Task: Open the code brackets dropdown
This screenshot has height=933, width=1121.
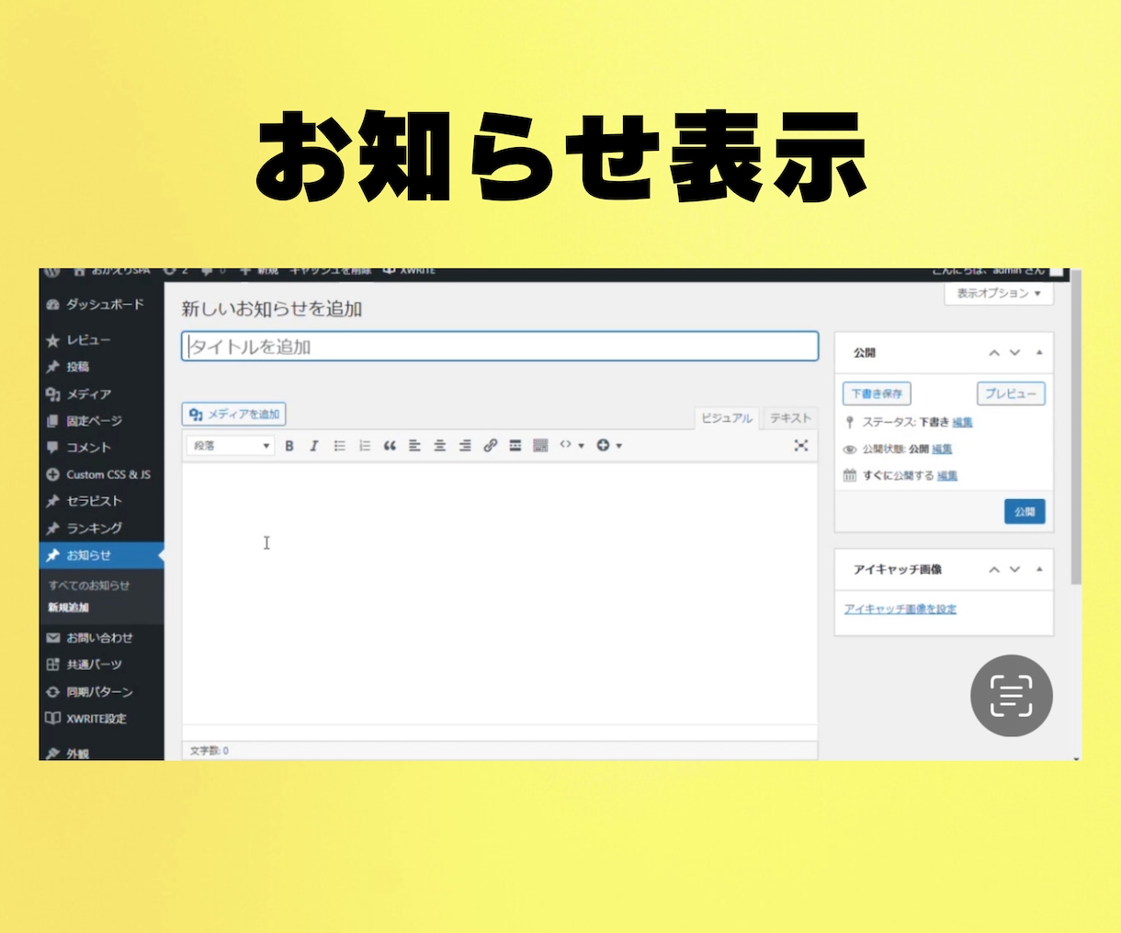Action: (x=572, y=446)
